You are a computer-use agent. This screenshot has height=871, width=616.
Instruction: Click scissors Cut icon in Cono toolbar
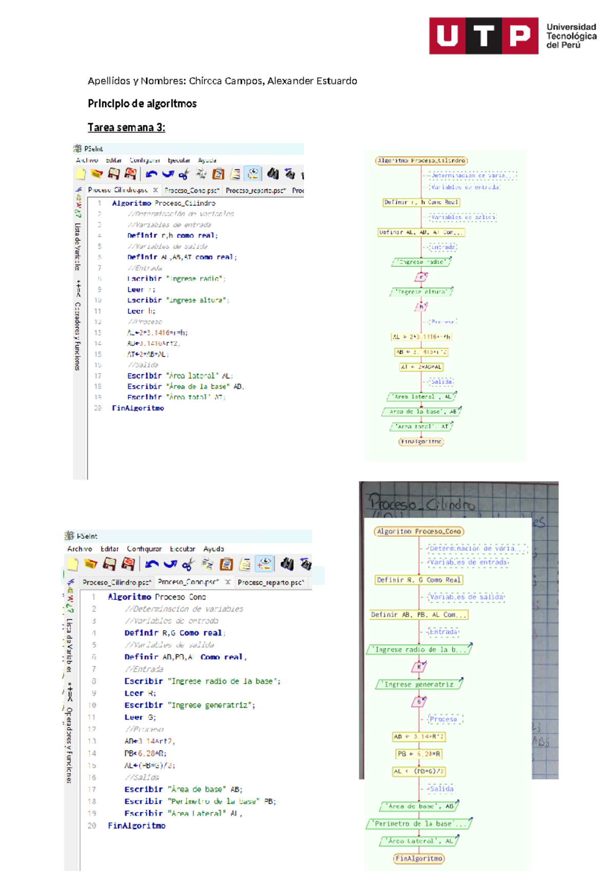[188, 564]
